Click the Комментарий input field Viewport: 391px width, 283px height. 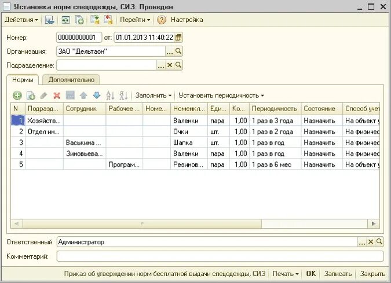tap(220, 256)
